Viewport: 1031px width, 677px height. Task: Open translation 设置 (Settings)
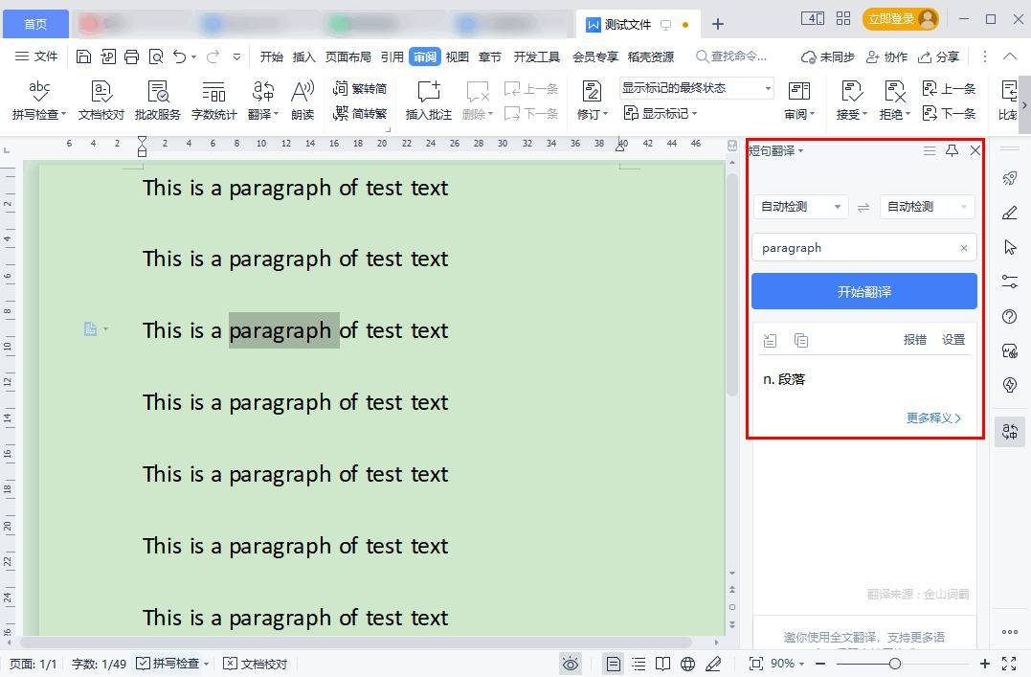pyautogui.click(x=953, y=340)
